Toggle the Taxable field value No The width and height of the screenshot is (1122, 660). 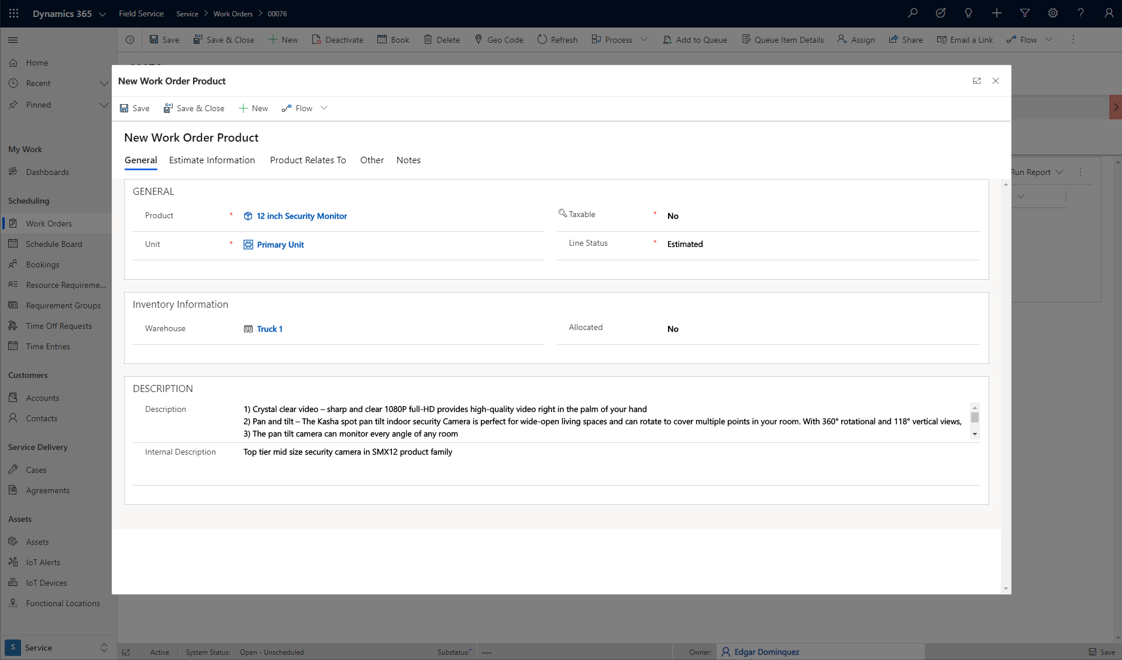[673, 216]
